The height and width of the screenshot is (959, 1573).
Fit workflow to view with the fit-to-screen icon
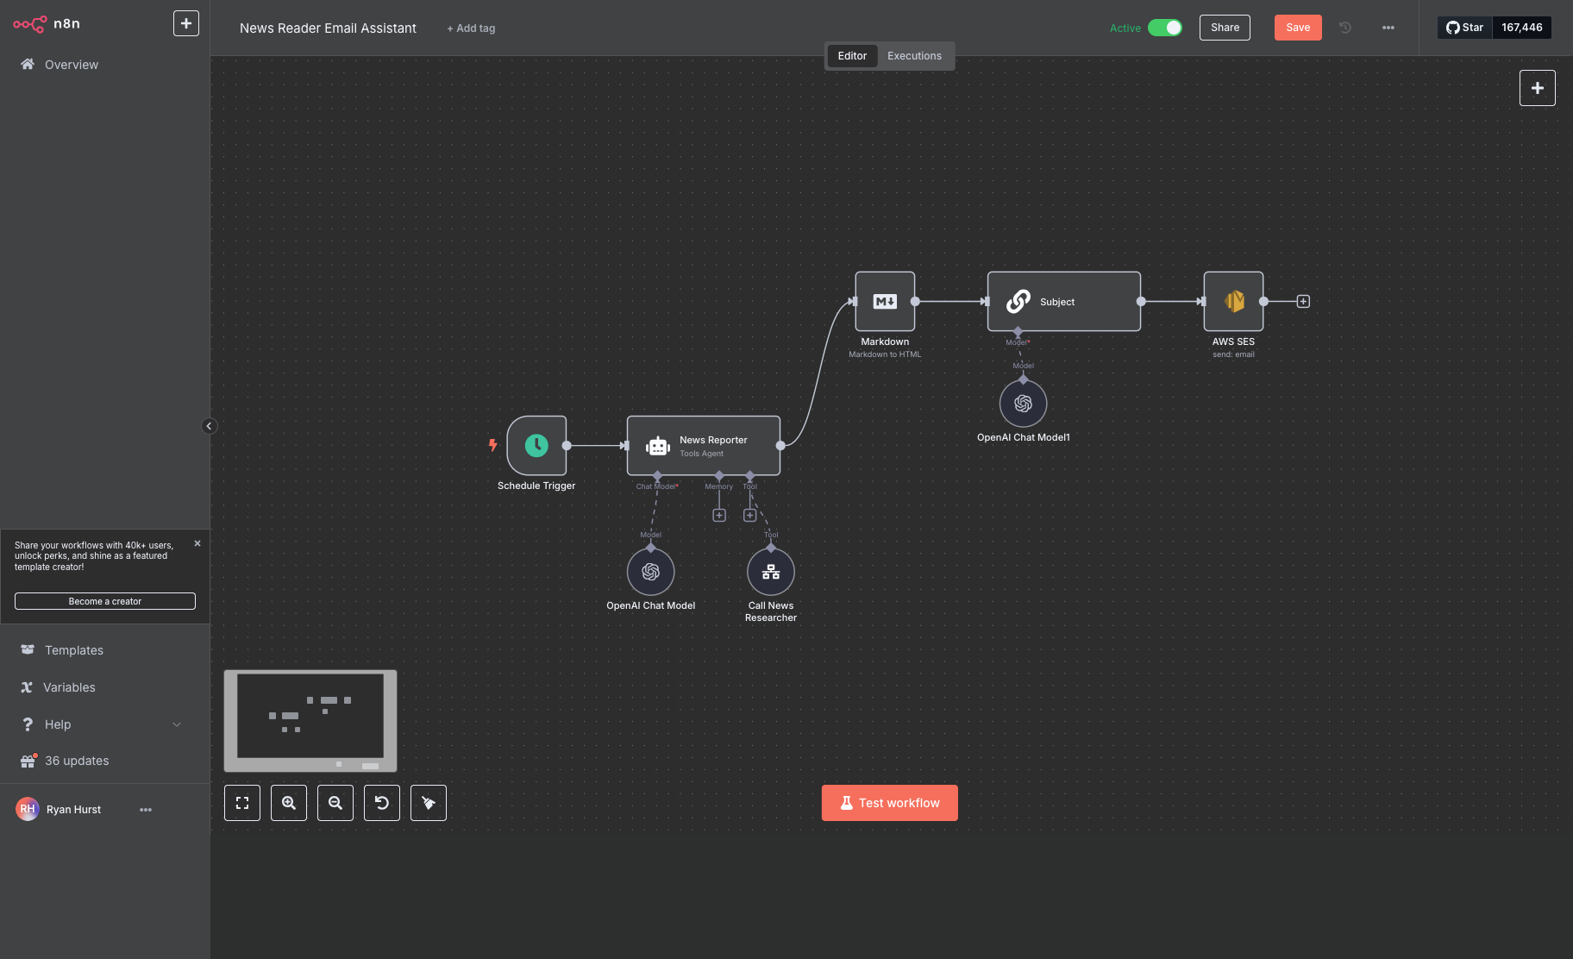tap(242, 803)
